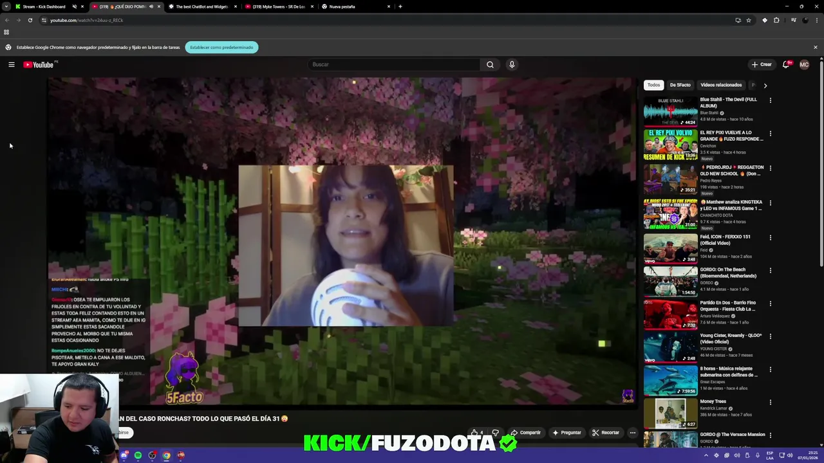Screen dimensions: 824x463
Task: Set Chrome as default with Establecer como predeterminado
Action: click(221, 47)
